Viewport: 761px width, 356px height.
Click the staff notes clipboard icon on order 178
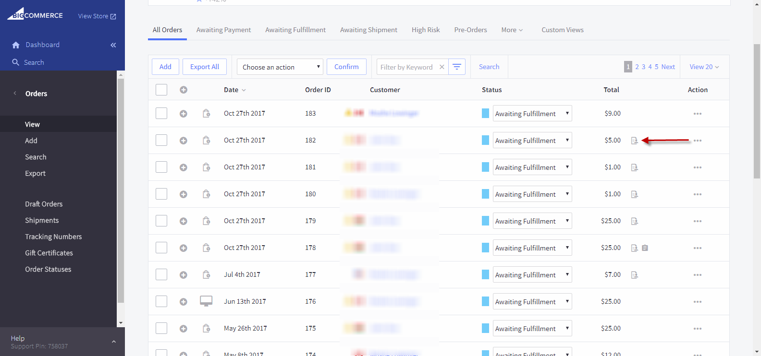[645, 248]
